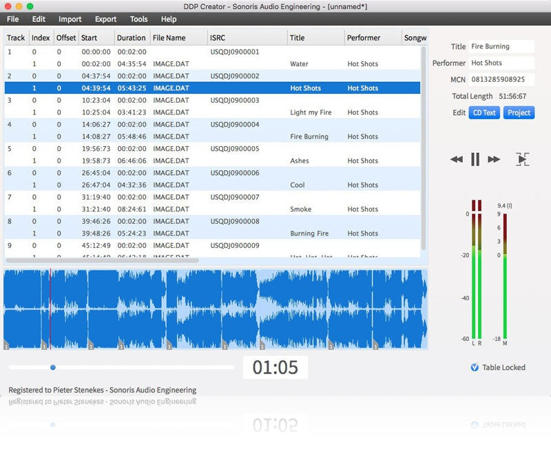Click the horizontal scrollbar below the table
Image resolution: width=551 pixels, height=454 pixels.
tap(102, 260)
